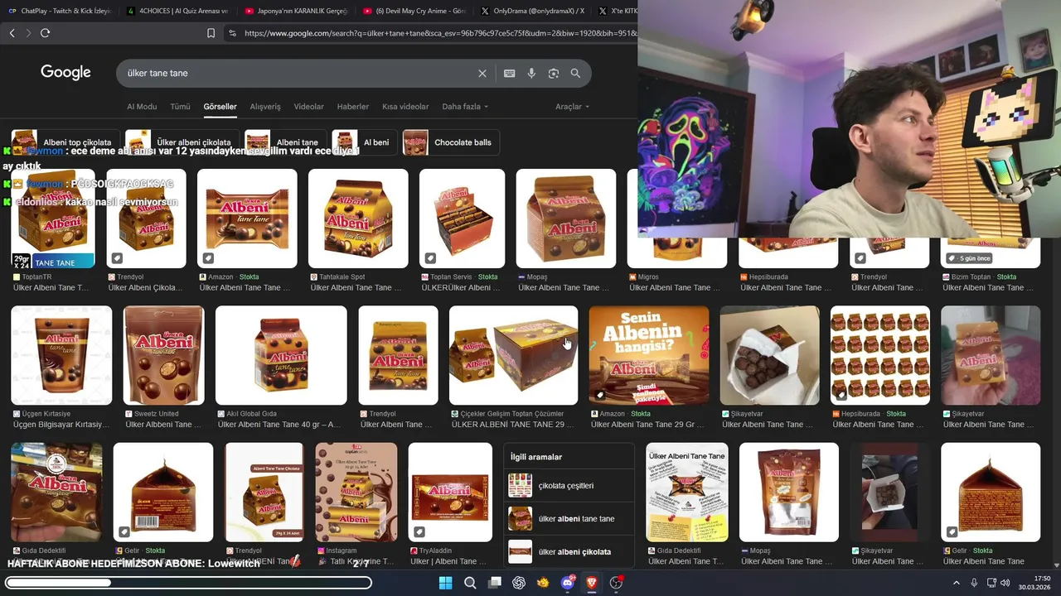Filter by Ülker albeni çikolata chip
The height and width of the screenshot is (596, 1061).
coord(182,142)
